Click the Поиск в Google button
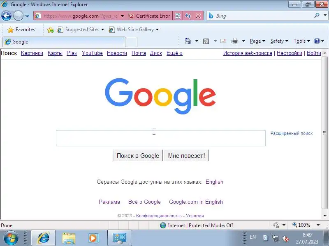The height and width of the screenshot is (246, 329). coord(138,156)
